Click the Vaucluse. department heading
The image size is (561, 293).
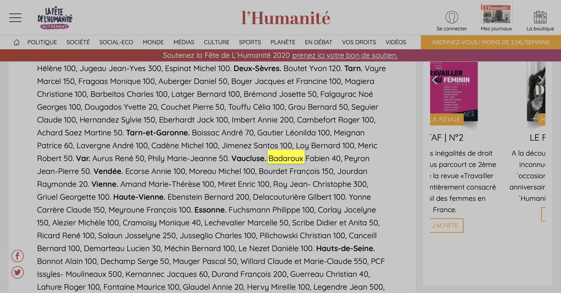point(249,158)
